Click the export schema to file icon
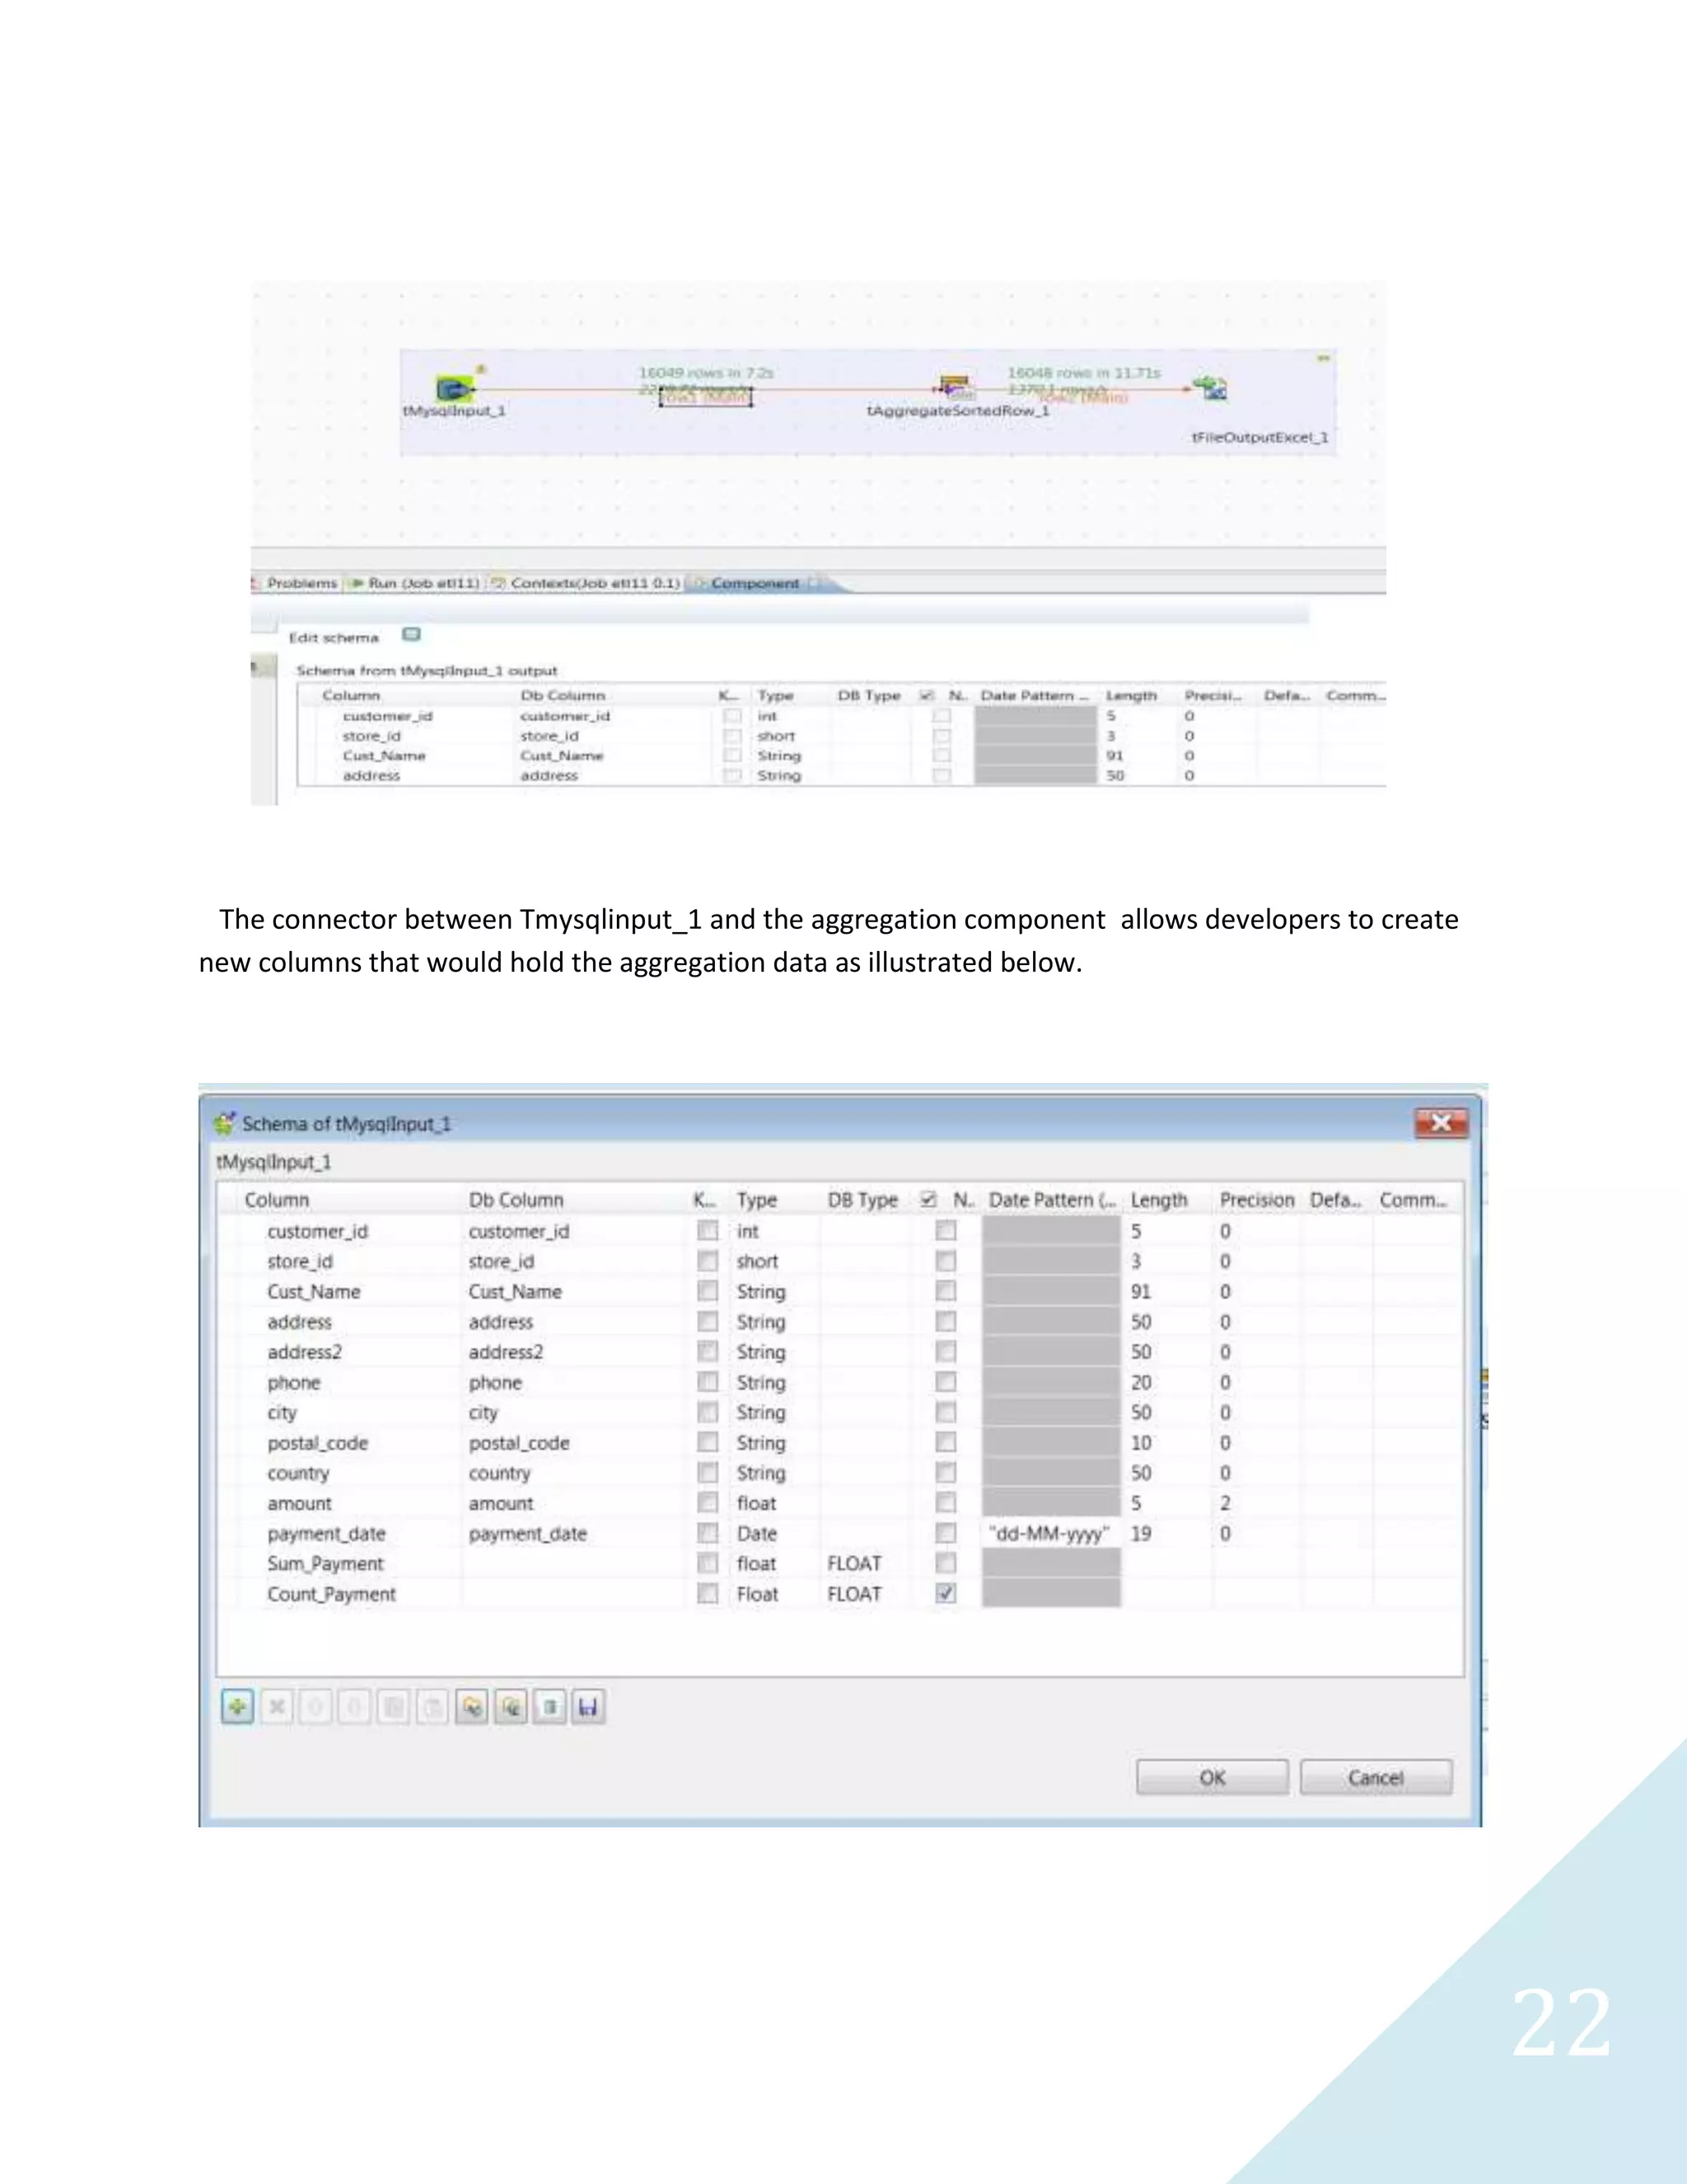 click(x=511, y=1707)
